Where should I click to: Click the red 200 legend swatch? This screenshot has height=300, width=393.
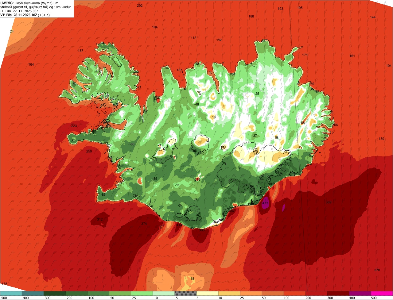(x=316, y=293)
